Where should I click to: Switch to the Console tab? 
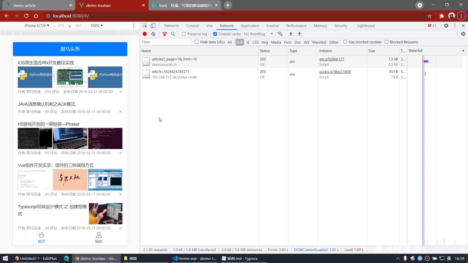coord(193,26)
